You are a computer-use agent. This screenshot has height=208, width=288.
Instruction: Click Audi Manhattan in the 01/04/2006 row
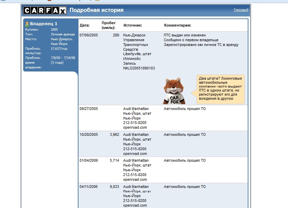[136, 160]
